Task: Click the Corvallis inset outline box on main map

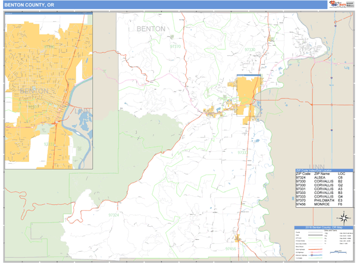Action: click(249, 95)
